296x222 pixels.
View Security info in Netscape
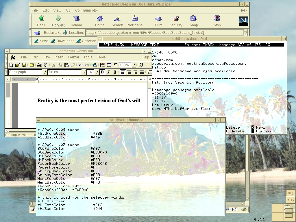coord(176,21)
